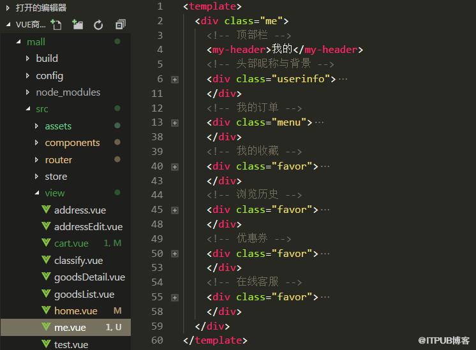The width and height of the screenshot is (476, 350).
Task: Click the Vue icon beside address.vue
Action: tap(46, 210)
